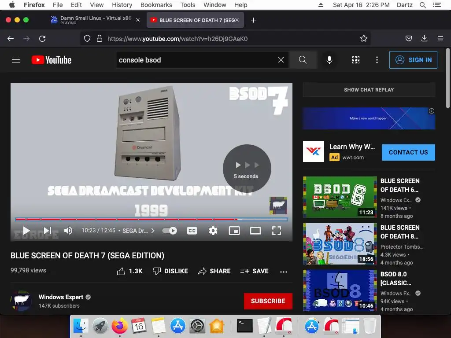This screenshot has width=451, height=338.
Task: Start voice search with the microphone
Action: pyautogui.click(x=329, y=60)
